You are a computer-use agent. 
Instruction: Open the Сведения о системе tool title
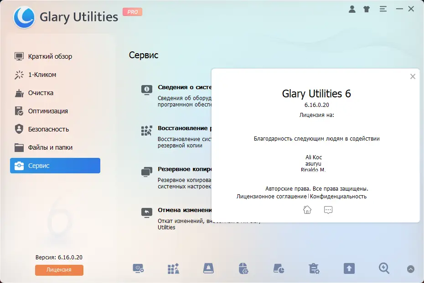pyautogui.click(x=185, y=87)
